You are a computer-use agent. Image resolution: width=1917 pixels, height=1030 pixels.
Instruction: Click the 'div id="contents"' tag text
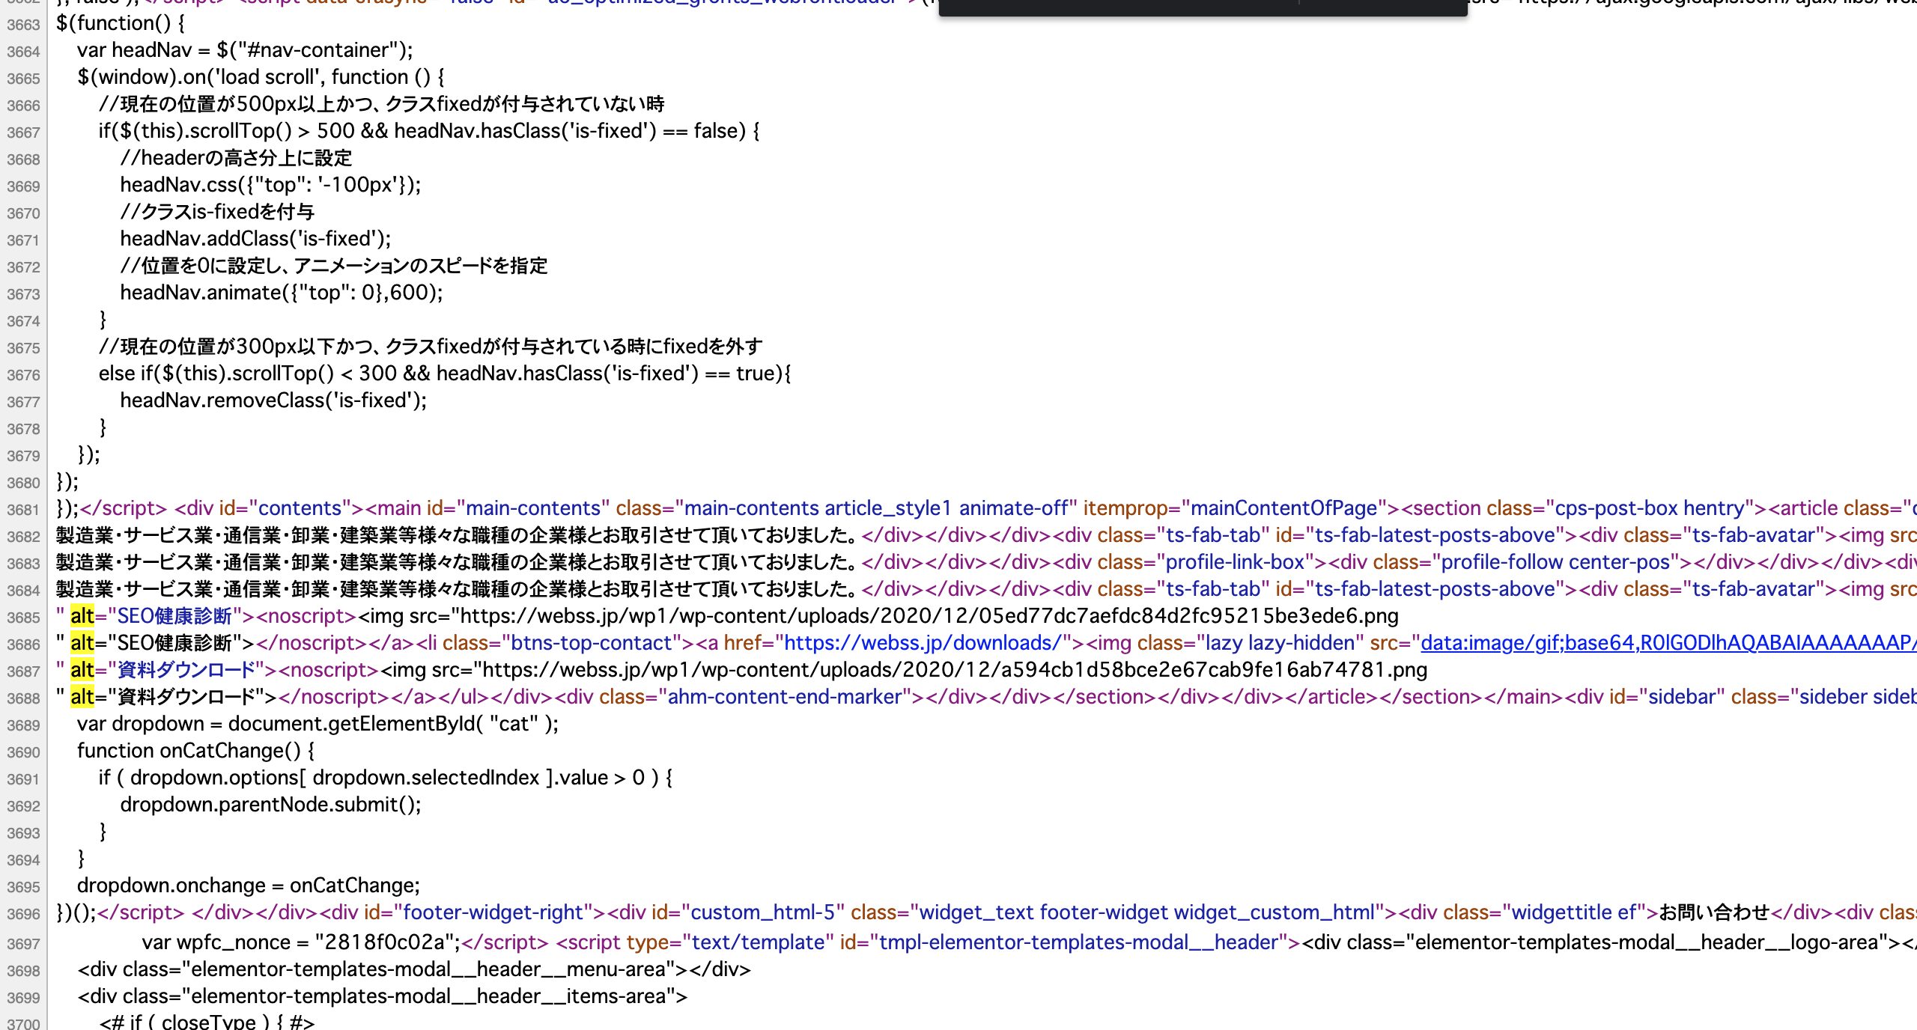[x=270, y=508]
